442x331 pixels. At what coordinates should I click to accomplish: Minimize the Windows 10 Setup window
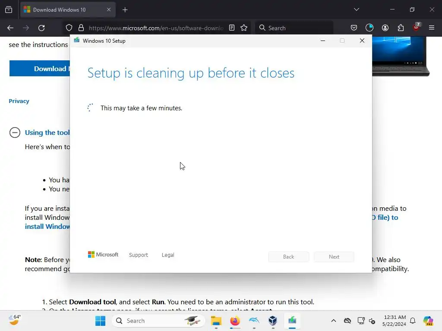tap(323, 41)
